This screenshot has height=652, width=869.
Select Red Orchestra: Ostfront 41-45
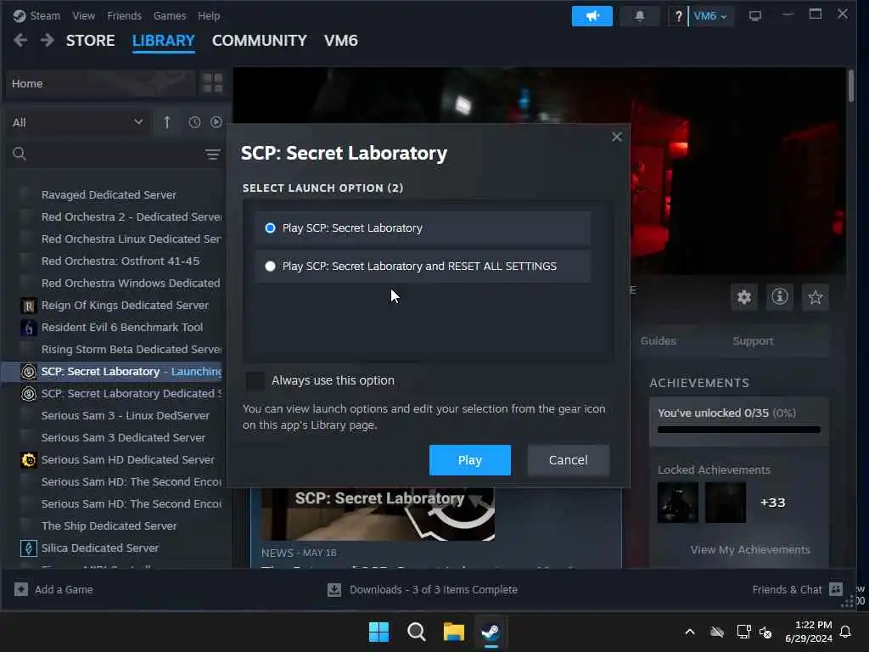pyautogui.click(x=121, y=261)
